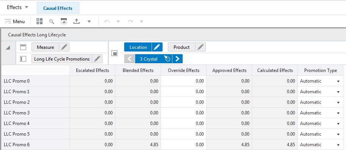
Task: Click Override Effects cell for LLC Promo 0
Action: coord(183,81)
